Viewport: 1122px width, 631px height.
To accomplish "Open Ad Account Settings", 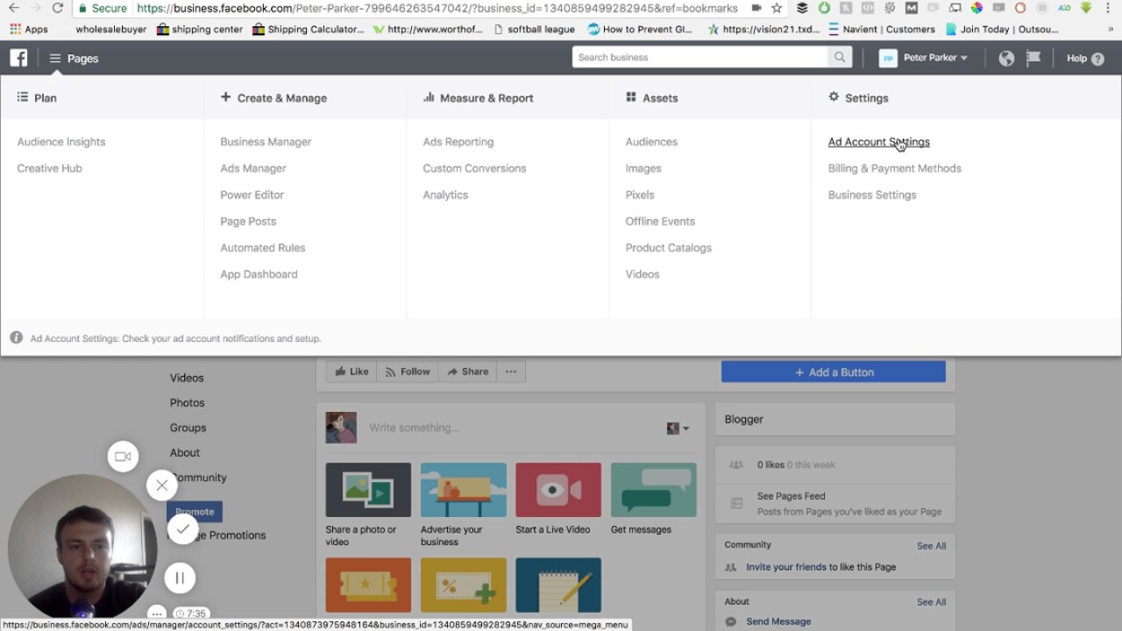I will (x=879, y=142).
